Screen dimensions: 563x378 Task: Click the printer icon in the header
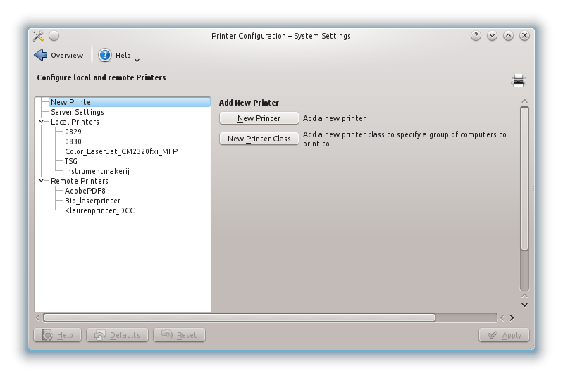519,80
